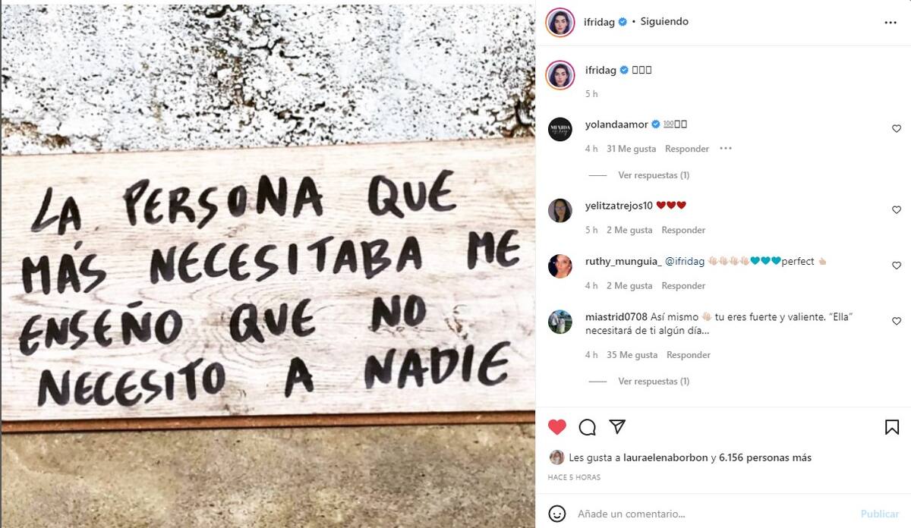Expand replies under miastrid0708's comment

[x=654, y=382]
